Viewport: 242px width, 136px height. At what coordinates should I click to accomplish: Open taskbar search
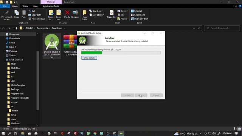(9, 133)
